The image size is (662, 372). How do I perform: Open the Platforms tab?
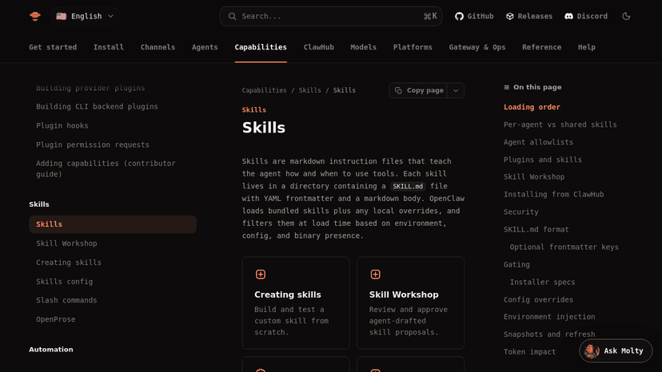[x=413, y=47]
